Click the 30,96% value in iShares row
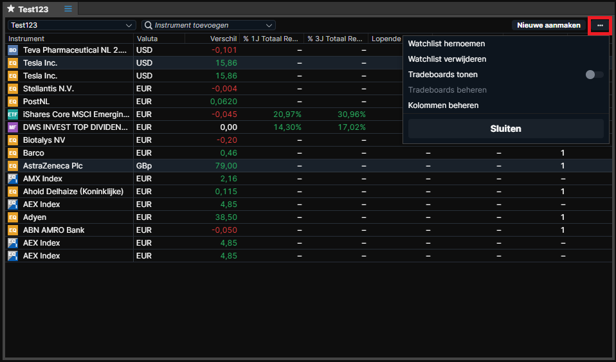Viewport: 616px width, 362px height. pyautogui.click(x=352, y=114)
